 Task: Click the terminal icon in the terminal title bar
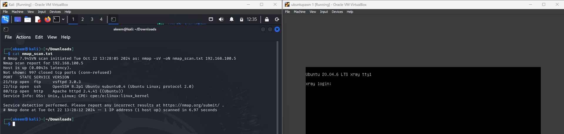tap(6, 29)
